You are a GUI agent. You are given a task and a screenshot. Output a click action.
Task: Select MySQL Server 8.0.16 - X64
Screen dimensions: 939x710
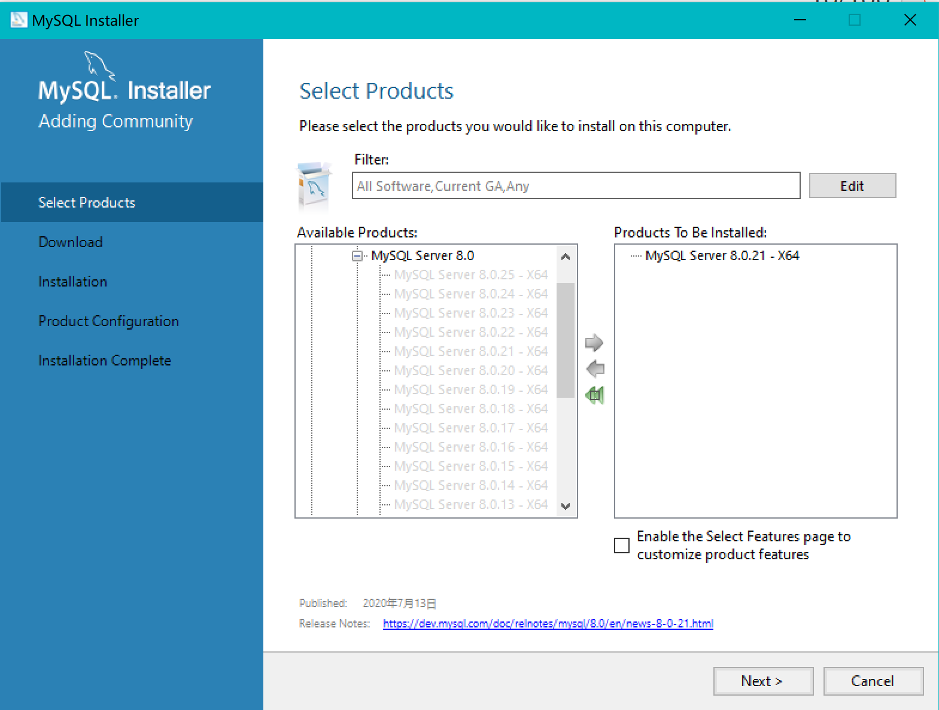tap(470, 447)
